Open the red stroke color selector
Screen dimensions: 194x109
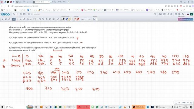tap(77, 19)
